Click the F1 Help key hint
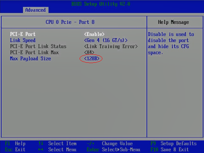This screenshot has height=153, width=204. click(15, 143)
